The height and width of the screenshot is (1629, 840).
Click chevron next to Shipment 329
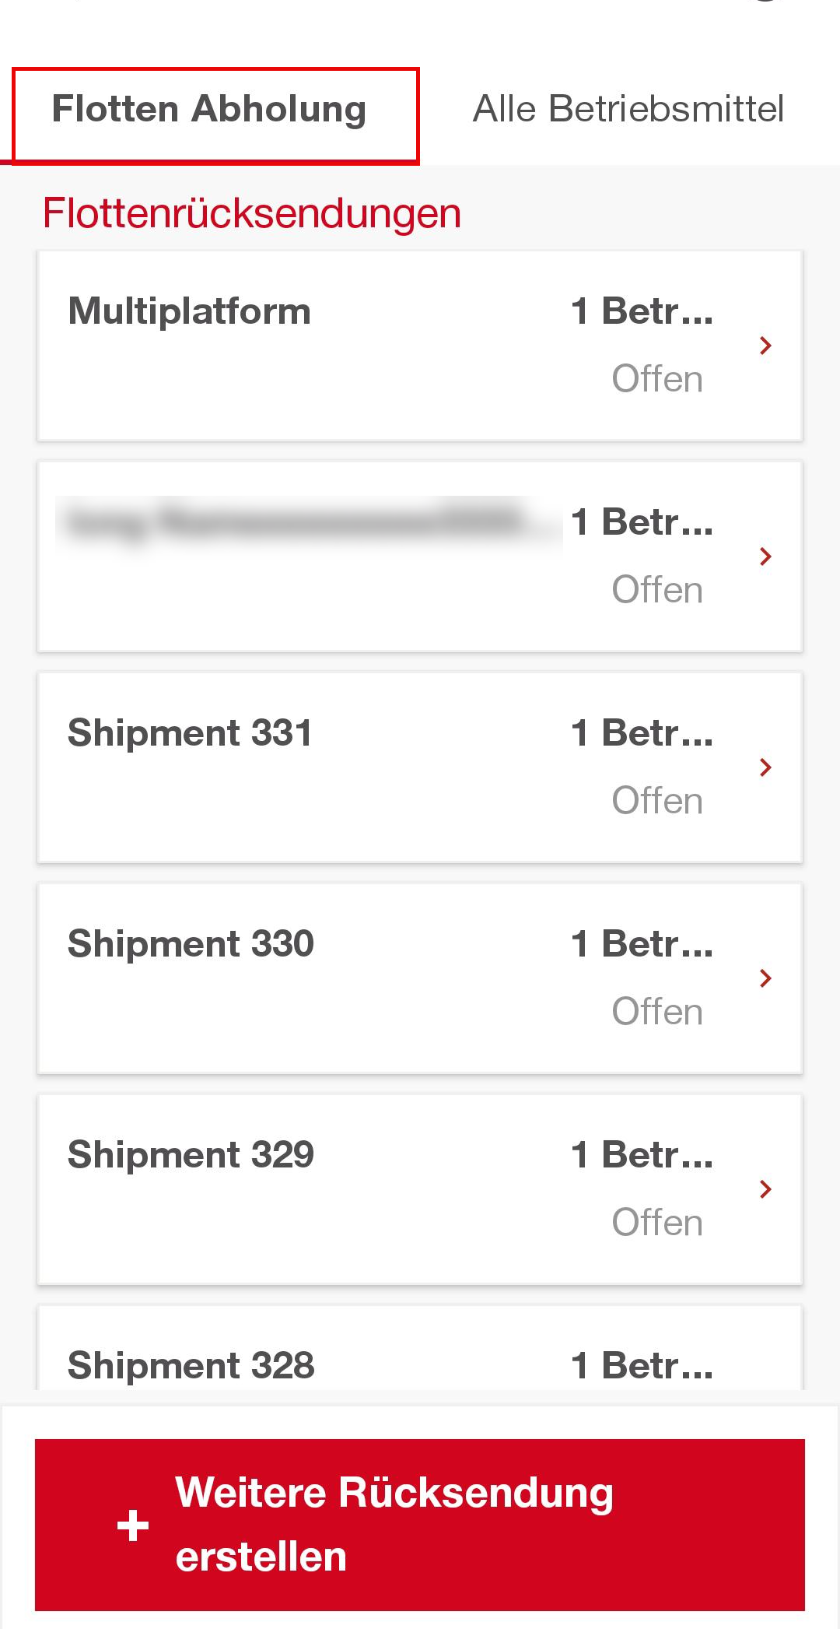pos(765,1189)
